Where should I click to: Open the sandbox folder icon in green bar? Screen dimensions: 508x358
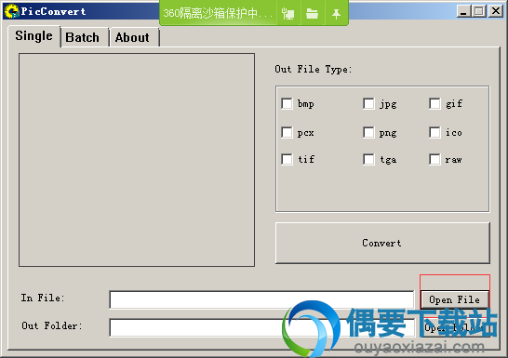point(312,14)
